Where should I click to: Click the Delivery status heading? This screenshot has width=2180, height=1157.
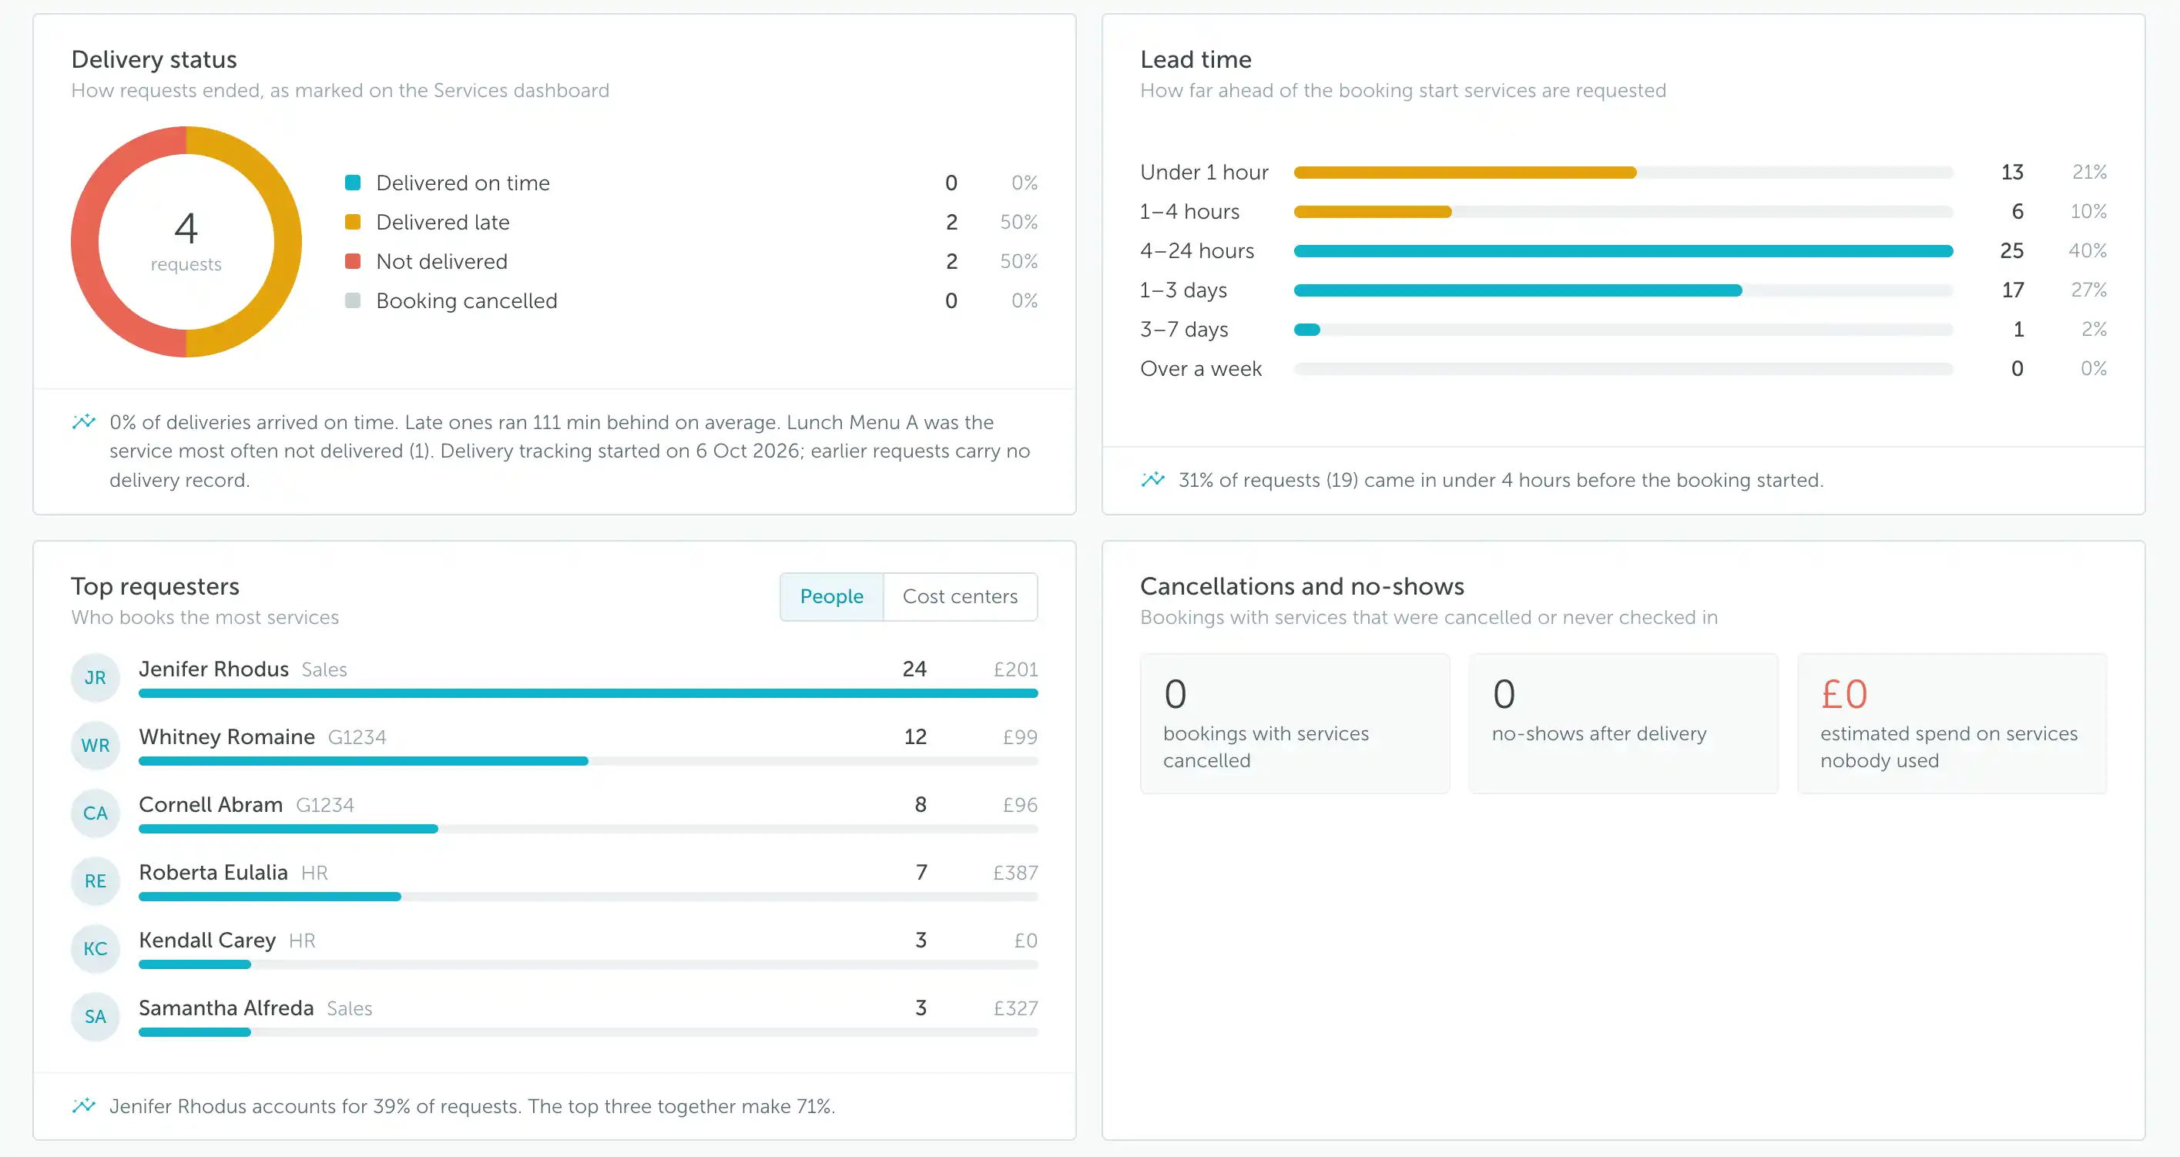[x=154, y=59]
